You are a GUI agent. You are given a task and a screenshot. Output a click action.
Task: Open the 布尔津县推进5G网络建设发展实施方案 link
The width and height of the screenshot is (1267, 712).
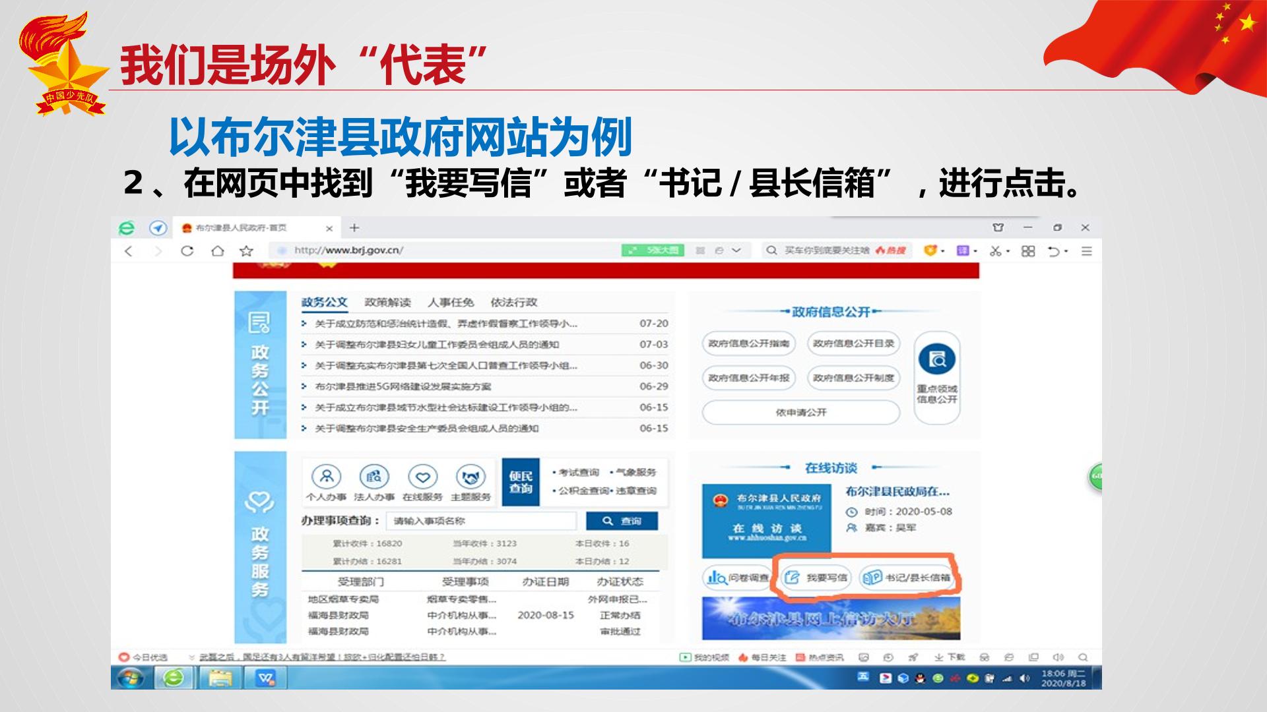(403, 386)
